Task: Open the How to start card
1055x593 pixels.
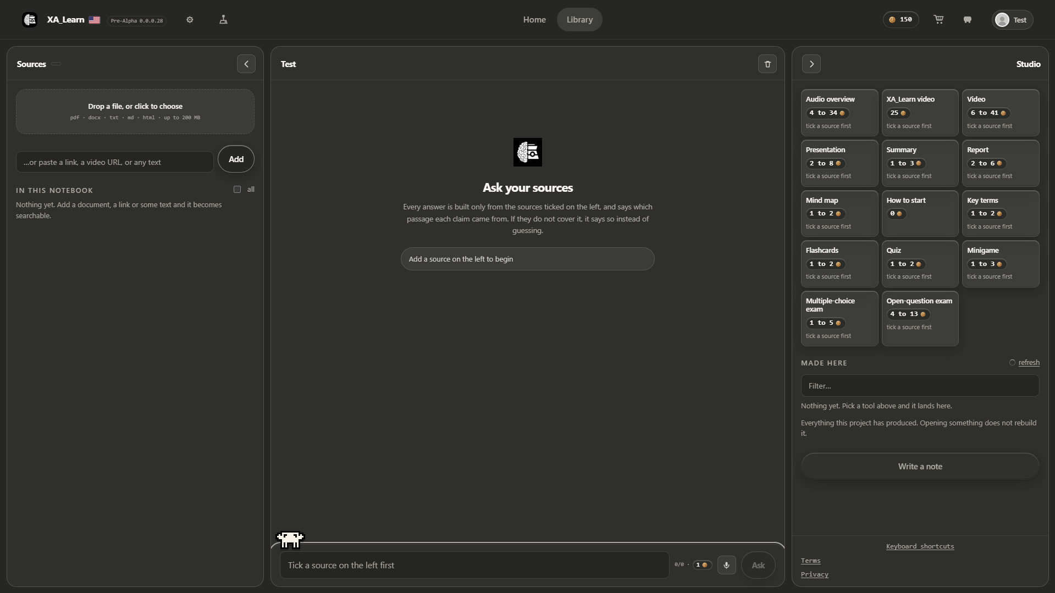Action: coord(920,213)
